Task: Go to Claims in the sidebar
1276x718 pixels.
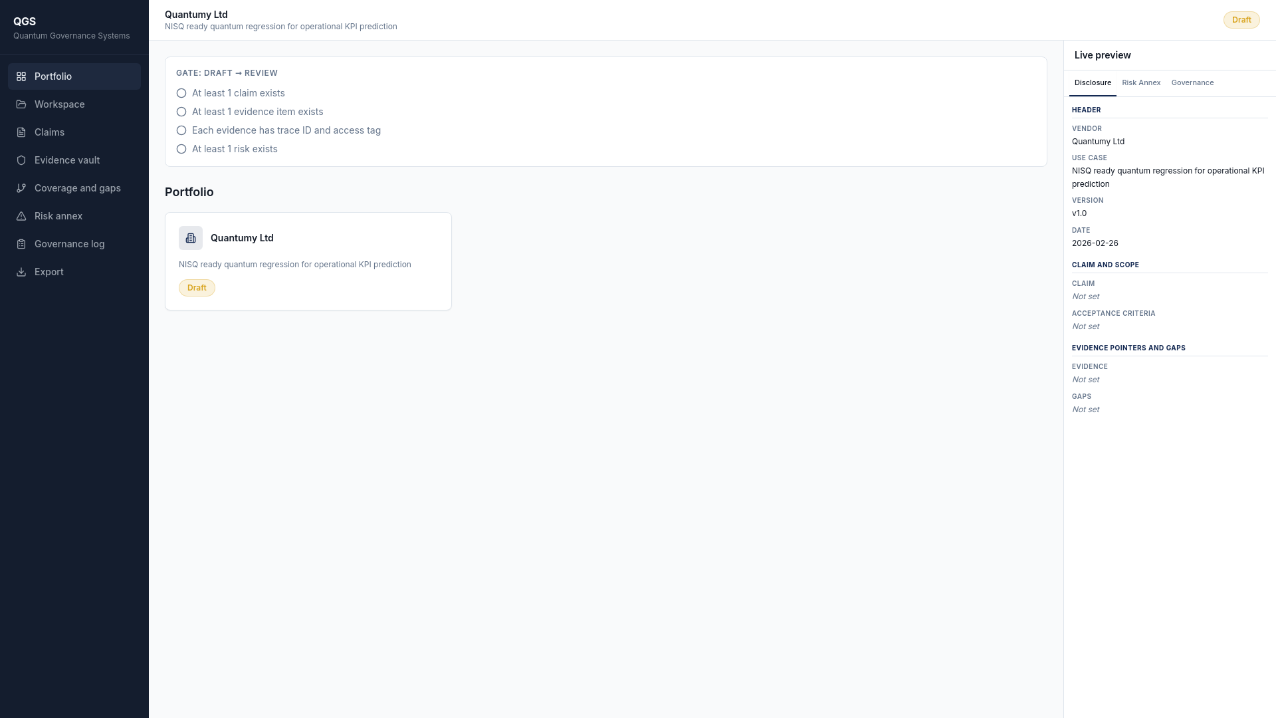Action: [74, 132]
